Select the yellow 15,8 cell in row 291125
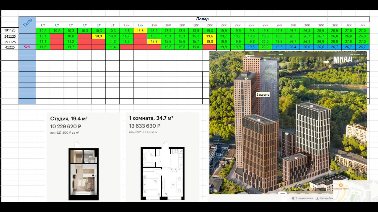Screen dimensions: 378x212 (x=154, y=42)
